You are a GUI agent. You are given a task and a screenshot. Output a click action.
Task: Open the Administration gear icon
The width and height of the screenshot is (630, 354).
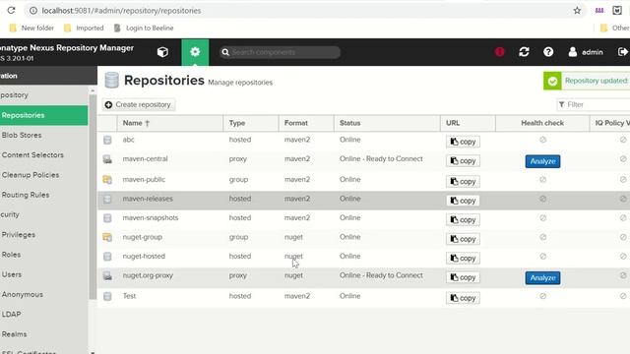tap(195, 52)
